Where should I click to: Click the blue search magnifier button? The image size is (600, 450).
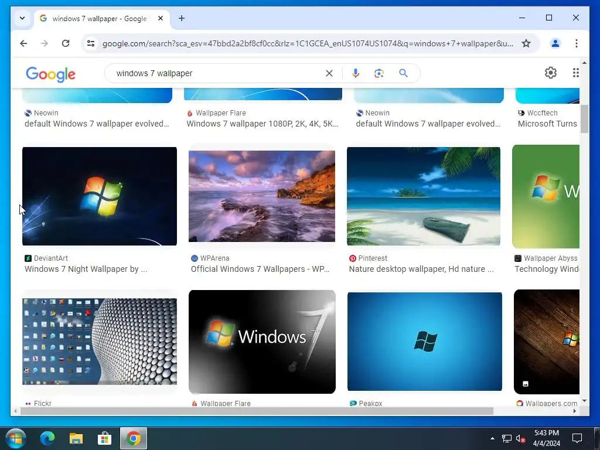tap(403, 73)
